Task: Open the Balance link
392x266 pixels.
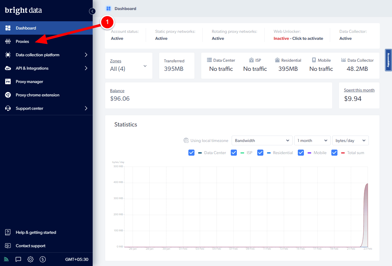Action: point(117,91)
